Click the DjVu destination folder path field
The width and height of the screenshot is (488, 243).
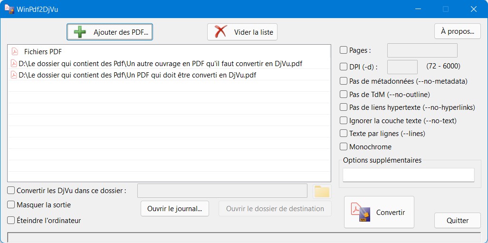tap(222, 191)
